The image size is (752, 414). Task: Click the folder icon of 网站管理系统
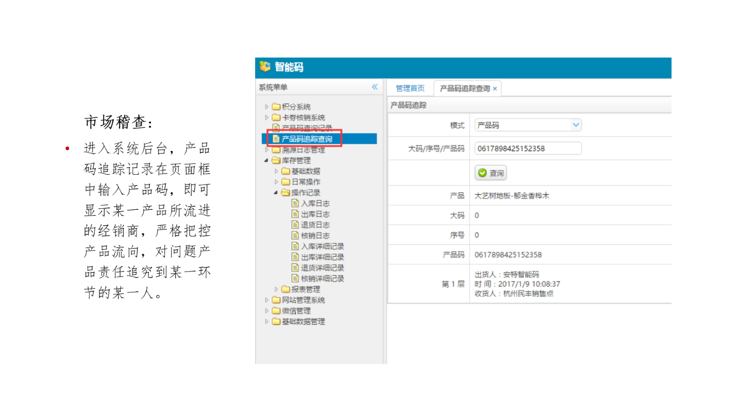point(276,300)
